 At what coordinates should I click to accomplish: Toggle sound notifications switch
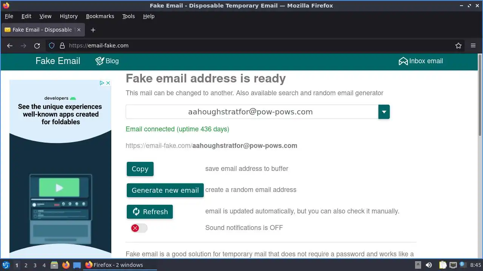pyautogui.click(x=139, y=228)
